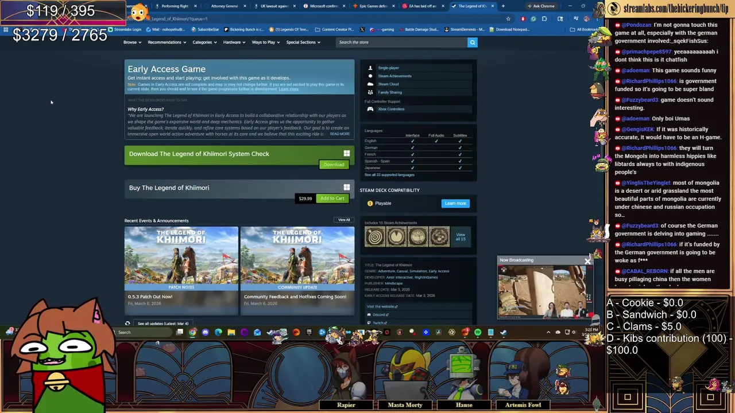This screenshot has height=413, width=735.
Task: Click in the Search the store field
Action: click(402, 42)
